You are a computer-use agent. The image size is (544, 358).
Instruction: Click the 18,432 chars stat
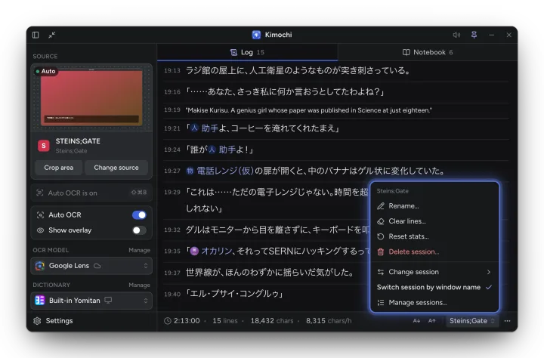tap(272, 321)
